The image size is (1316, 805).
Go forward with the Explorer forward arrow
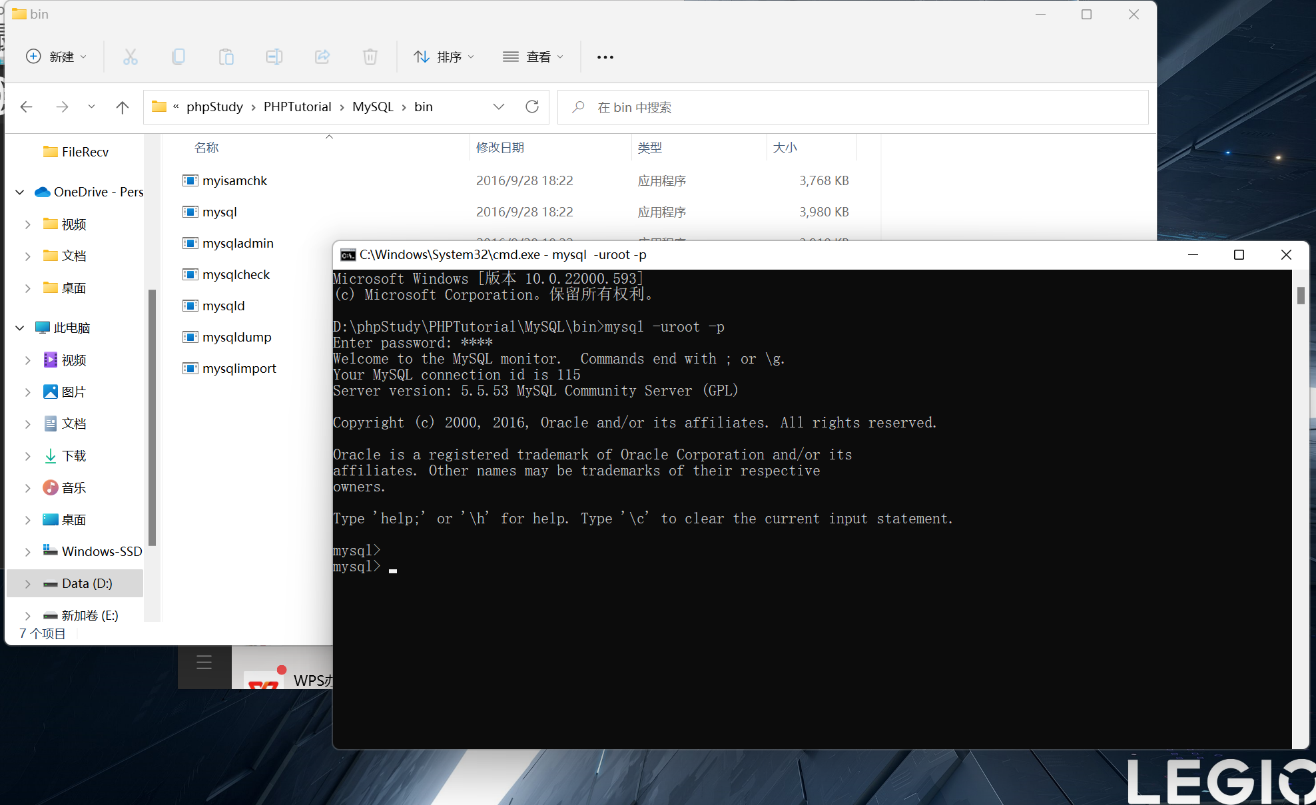pyautogui.click(x=62, y=107)
